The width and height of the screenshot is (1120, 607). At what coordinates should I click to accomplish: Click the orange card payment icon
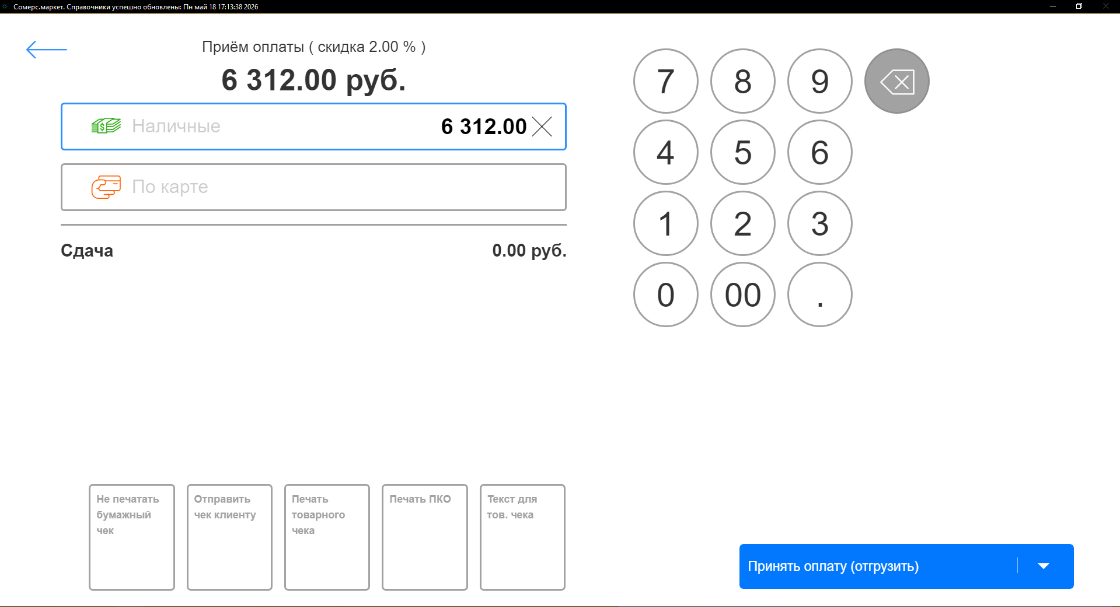click(x=106, y=187)
